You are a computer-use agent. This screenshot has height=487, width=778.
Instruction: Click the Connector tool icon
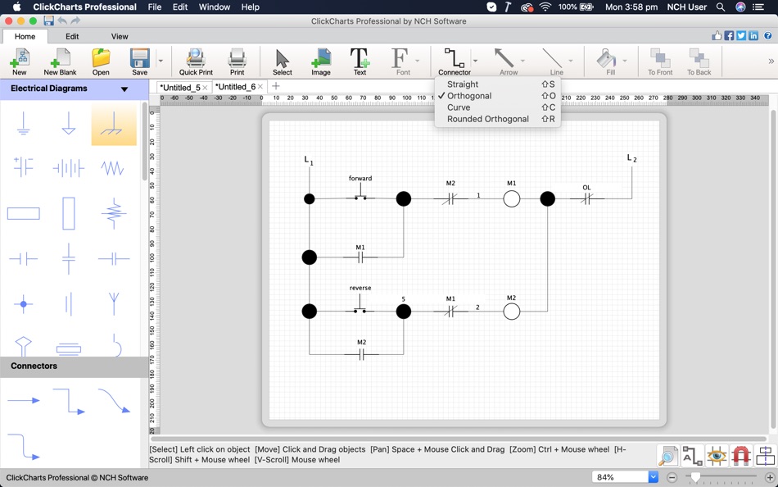[454, 61]
